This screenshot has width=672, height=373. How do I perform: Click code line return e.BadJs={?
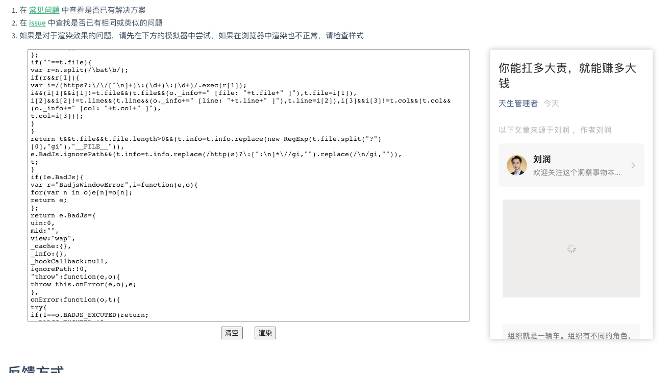coord(63,215)
